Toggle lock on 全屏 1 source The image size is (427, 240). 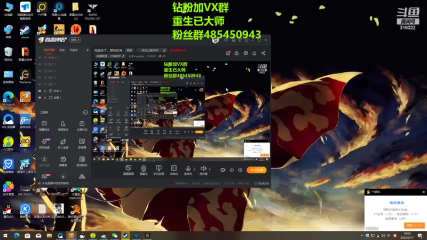(x=45, y=98)
